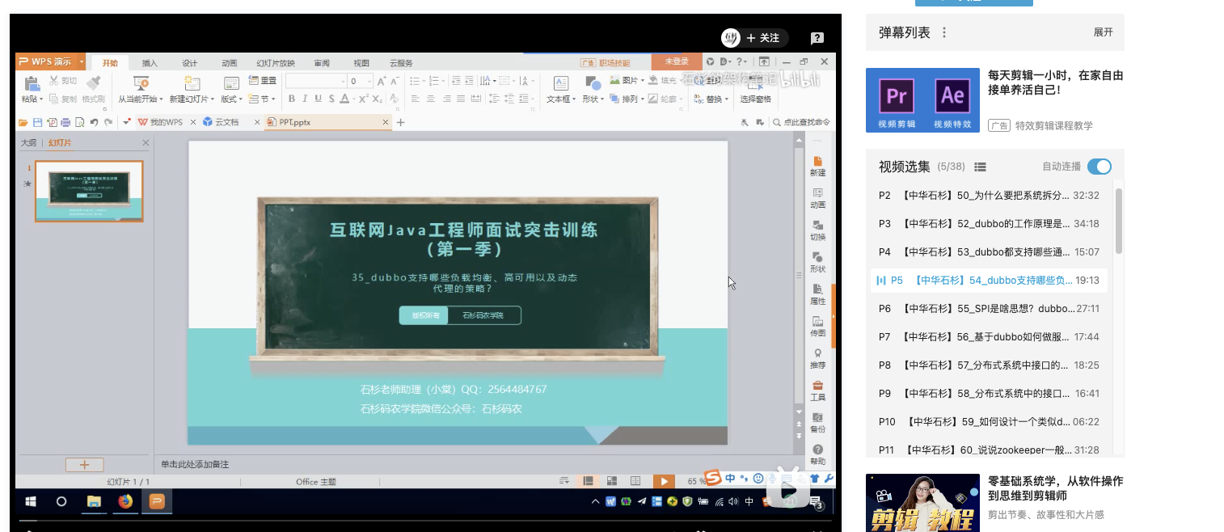
Task: Switch the 视频选集 list view icon
Action: [x=980, y=167]
